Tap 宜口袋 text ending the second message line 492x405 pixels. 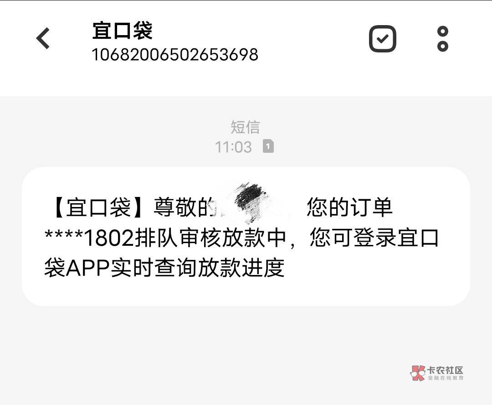pyautogui.click(x=418, y=238)
